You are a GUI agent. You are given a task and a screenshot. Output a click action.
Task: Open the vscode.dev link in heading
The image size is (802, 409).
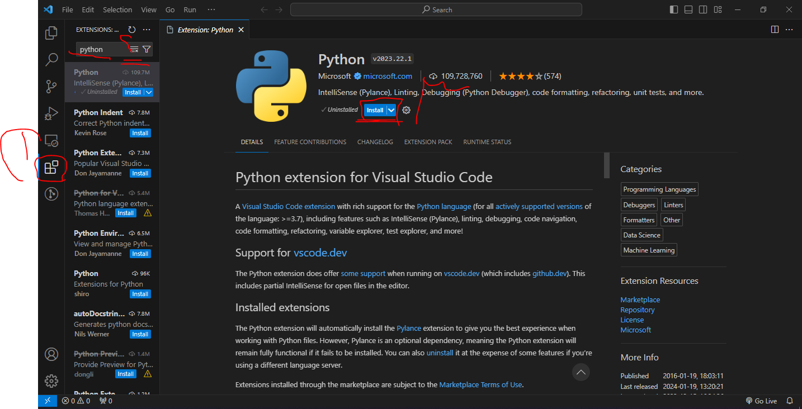[x=320, y=253]
